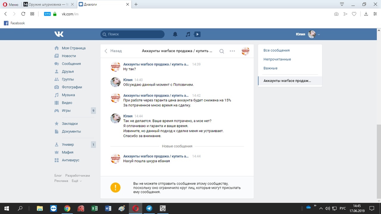Open the community avatar in chat header
The width and height of the screenshot is (381, 214).
coord(245,51)
